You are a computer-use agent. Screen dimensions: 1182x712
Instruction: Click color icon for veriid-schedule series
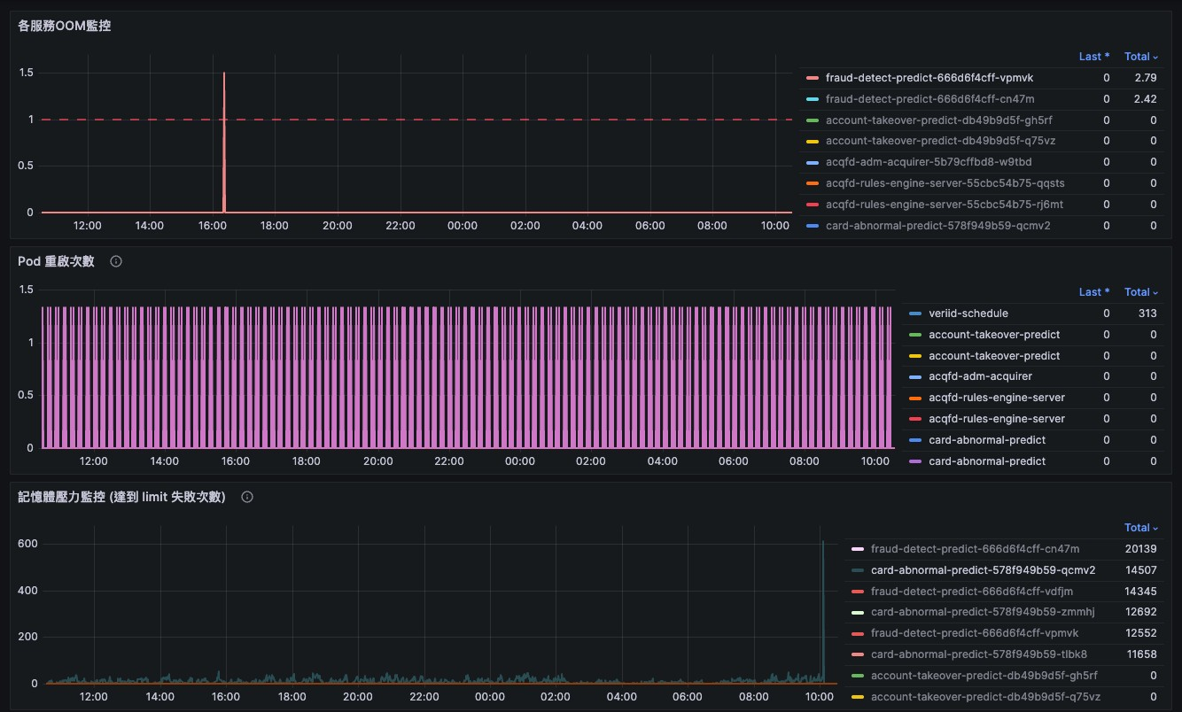[x=916, y=313]
